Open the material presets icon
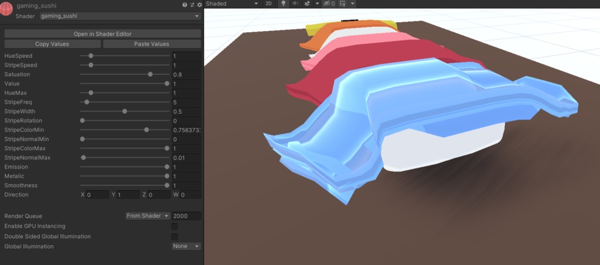The height and width of the screenshot is (265, 600). [x=192, y=5]
